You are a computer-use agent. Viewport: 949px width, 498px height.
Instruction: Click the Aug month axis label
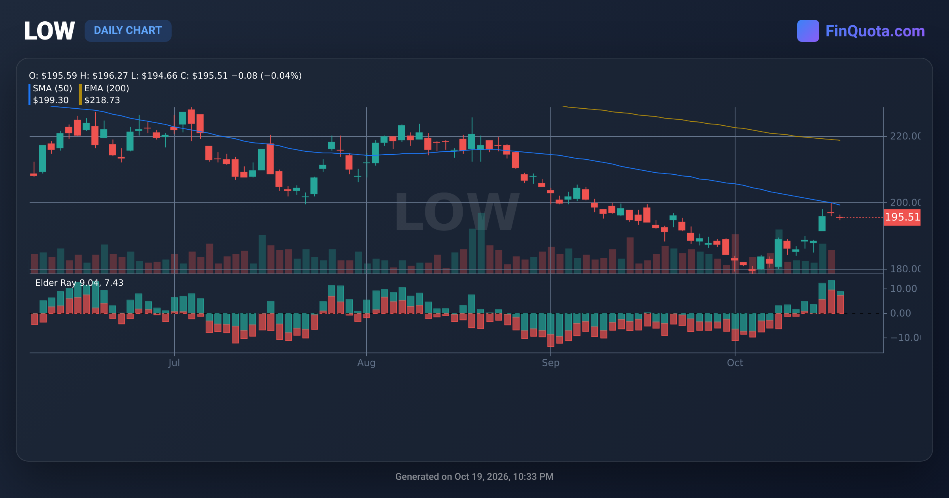pyautogui.click(x=366, y=362)
